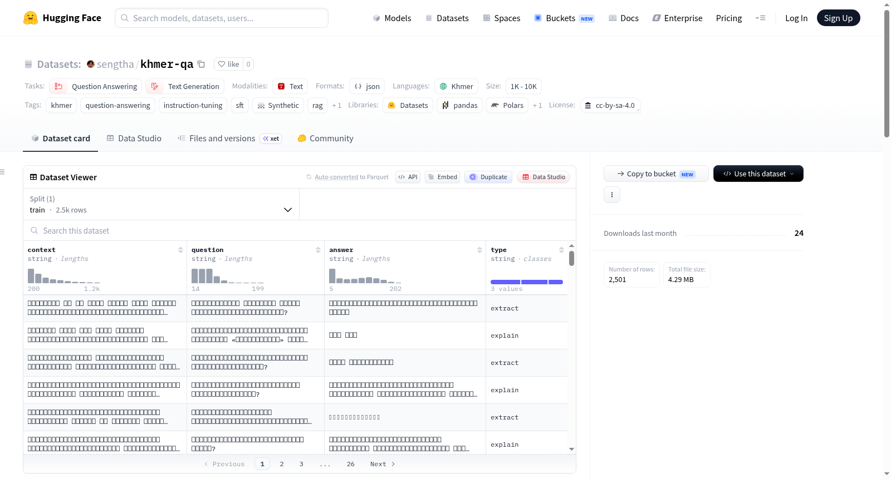Open the Pricing link
This screenshot has height=479, width=891.
point(729,18)
